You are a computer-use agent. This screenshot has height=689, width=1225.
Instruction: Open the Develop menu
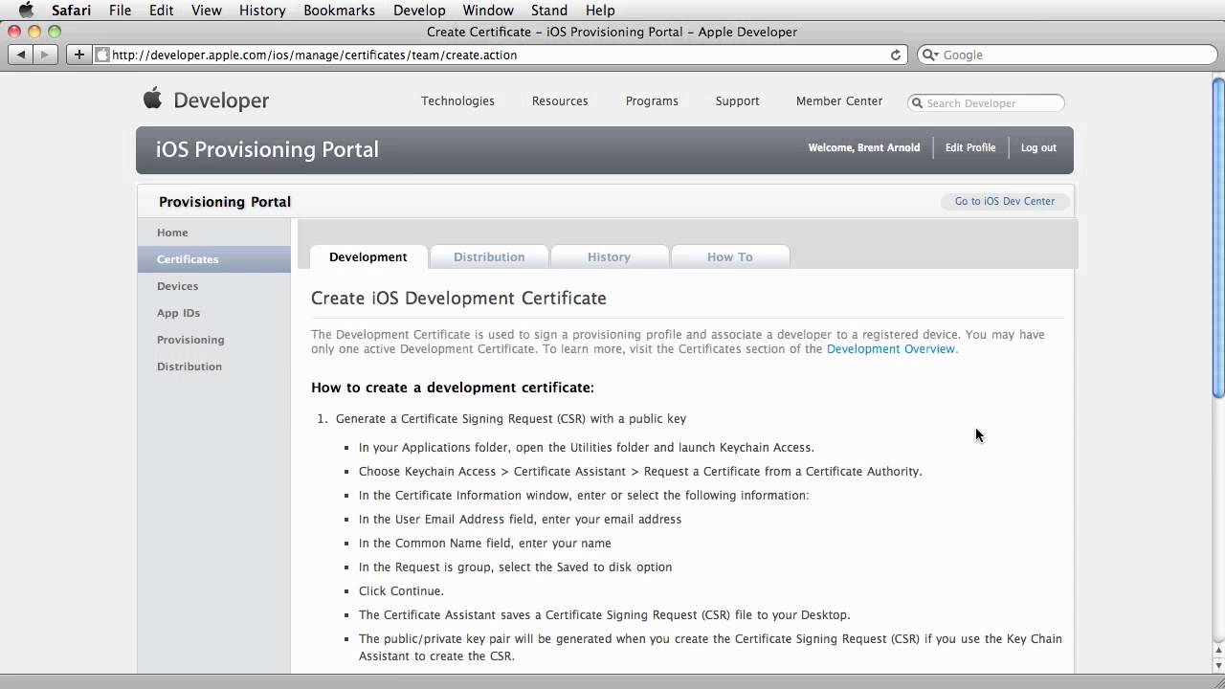point(419,11)
